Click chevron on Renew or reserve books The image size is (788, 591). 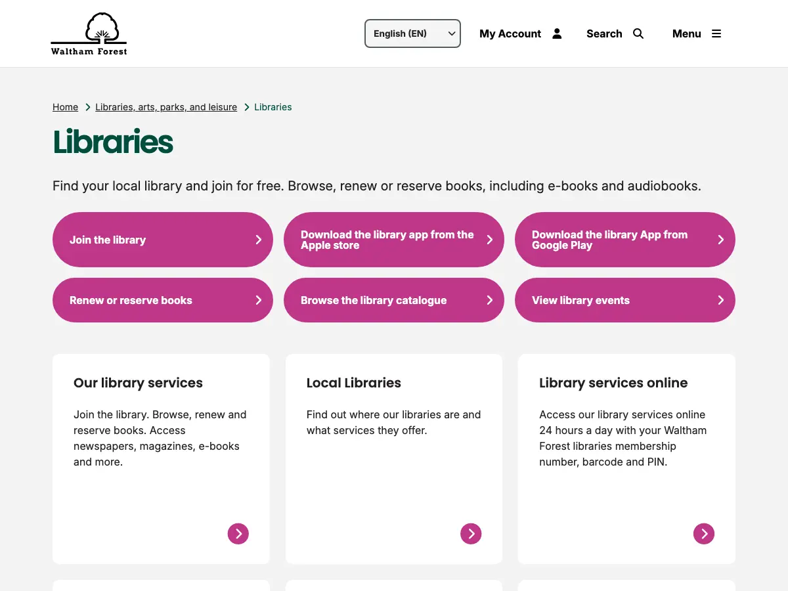click(259, 300)
